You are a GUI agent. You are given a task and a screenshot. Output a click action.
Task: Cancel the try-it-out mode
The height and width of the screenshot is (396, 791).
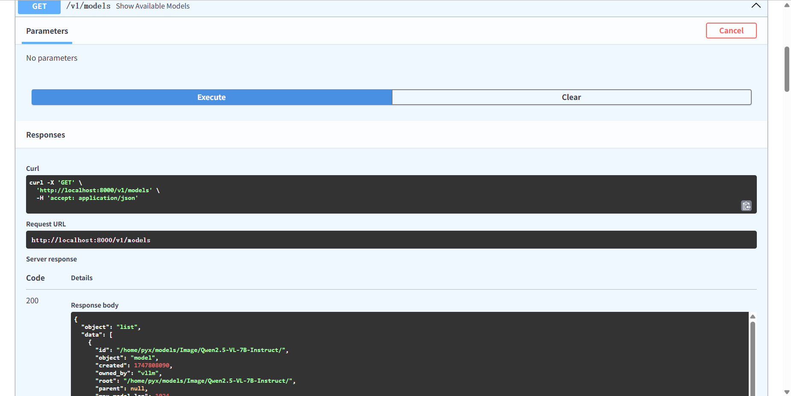point(731,31)
